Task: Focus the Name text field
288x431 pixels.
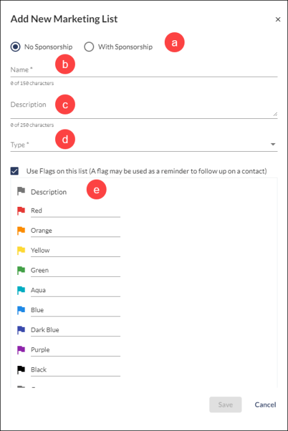Action: click(x=144, y=69)
